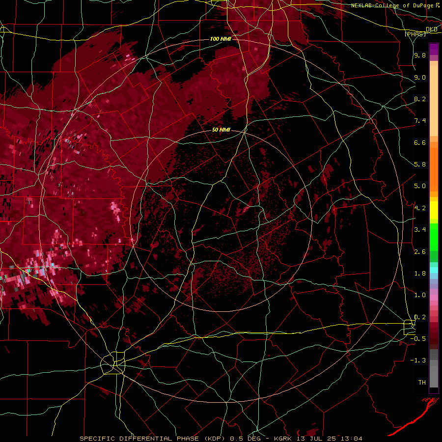Click the 2.6 scale value
This screenshot has height=442, width=442.
click(x=420, y=251)
